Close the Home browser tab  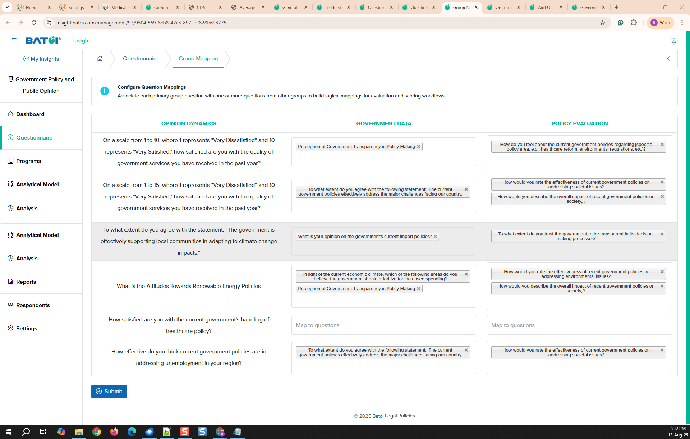(x=49, y=7)
